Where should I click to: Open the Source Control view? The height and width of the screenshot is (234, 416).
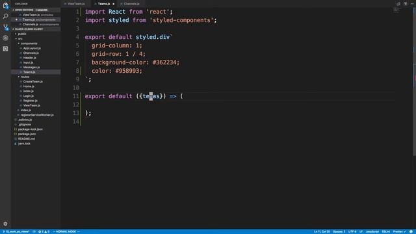[x=5, y=27]
